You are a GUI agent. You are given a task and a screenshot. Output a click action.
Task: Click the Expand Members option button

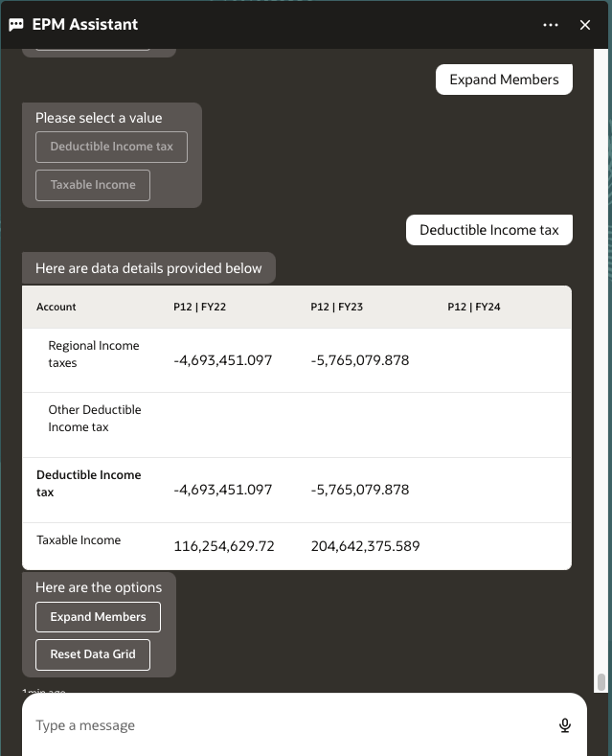98,617
